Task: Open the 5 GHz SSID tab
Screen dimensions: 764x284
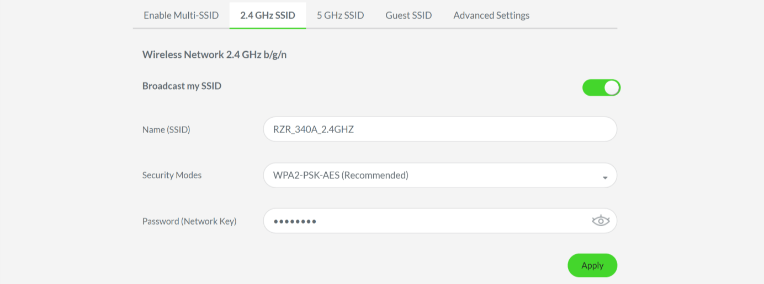Action: coord(340,15)
